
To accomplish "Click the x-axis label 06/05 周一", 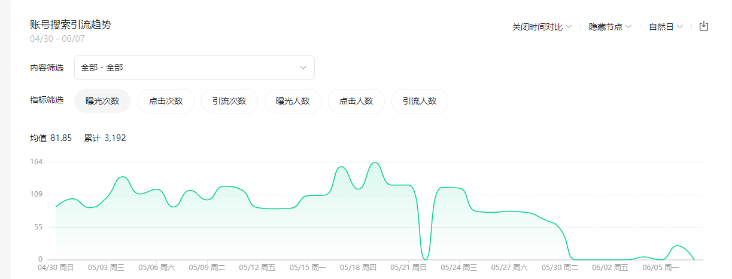I will tap(660, 269).
